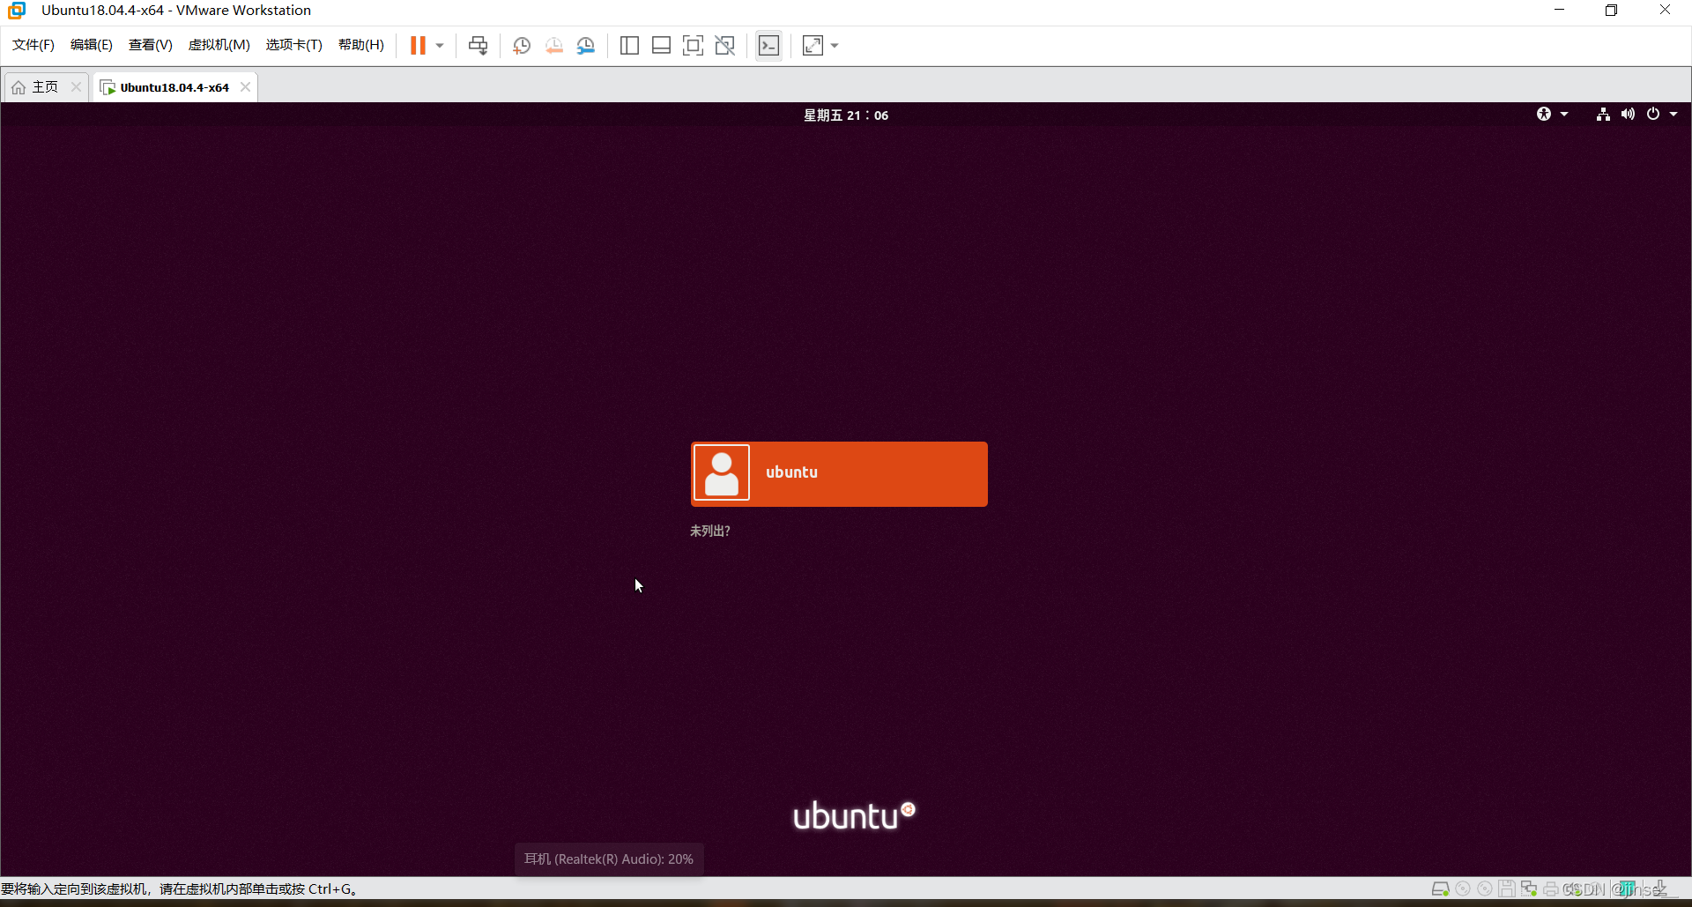Minimize the VMware Workstation window
The width and height of the screenshot is (1692, 907).
tap(1559, 11)
